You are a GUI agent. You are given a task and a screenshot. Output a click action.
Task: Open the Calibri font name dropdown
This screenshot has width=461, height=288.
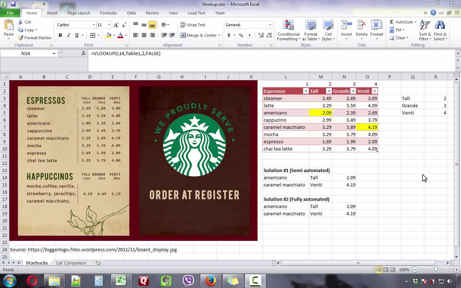tap(94, 25)
